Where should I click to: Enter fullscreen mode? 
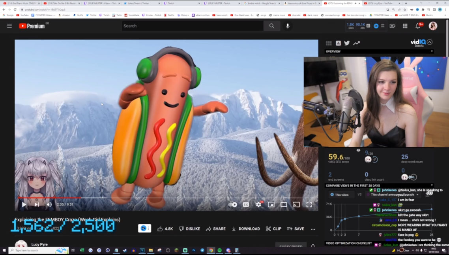(x=309, y=204)
